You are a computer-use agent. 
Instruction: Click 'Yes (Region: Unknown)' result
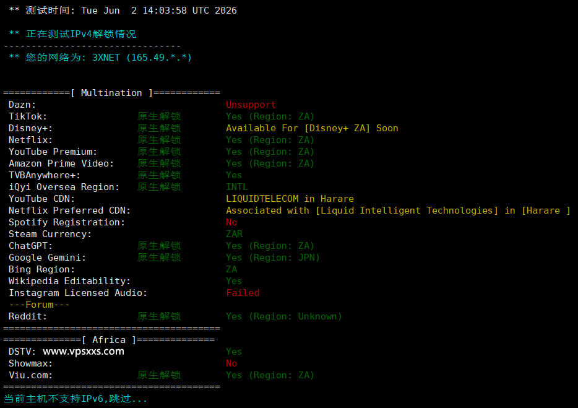(x=284, y=317)
